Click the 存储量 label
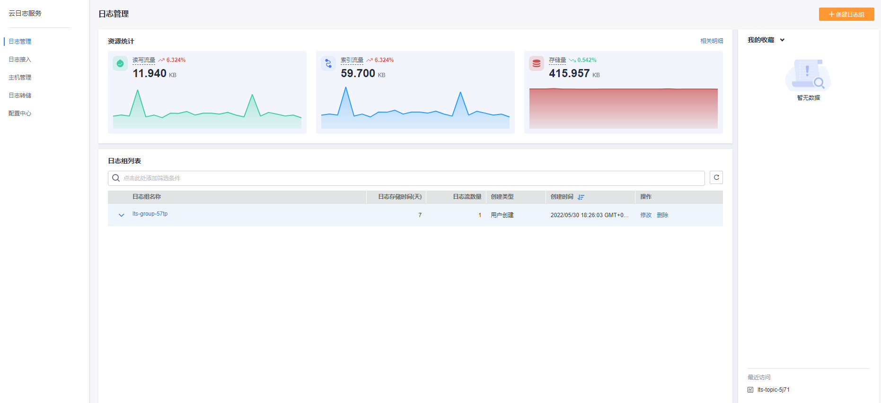Image resolution: width=881 pixels, height=403 pixels. [557, 60]
